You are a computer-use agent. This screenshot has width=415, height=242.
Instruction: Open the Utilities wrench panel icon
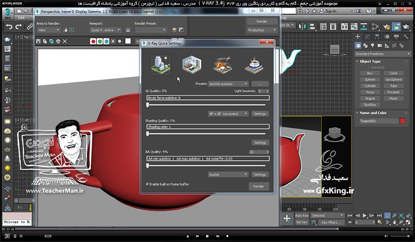point(406,37)
